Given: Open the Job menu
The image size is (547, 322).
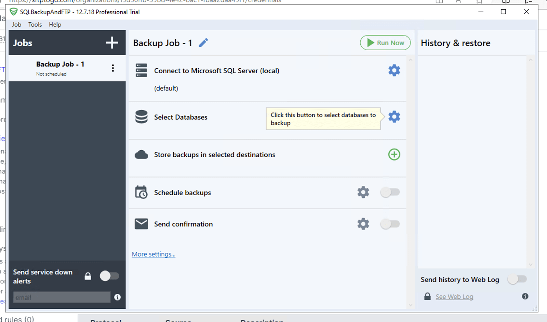Looking at the screenshot, I should 16,24.
